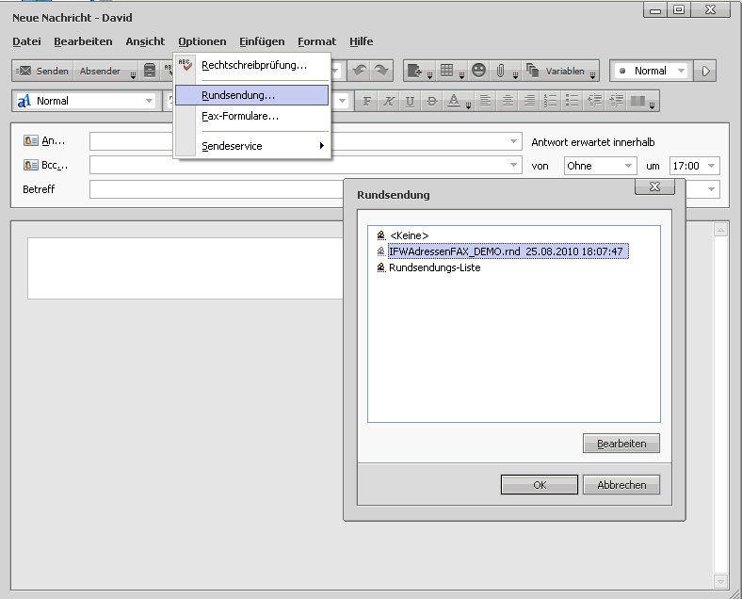Toggle underline formatting

(x=411, y=101)
